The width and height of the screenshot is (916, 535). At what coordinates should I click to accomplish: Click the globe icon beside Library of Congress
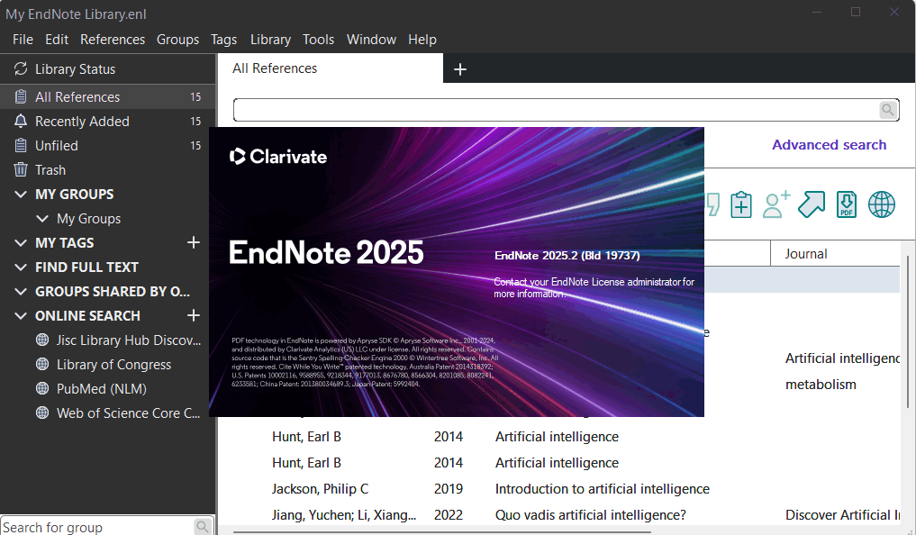(x=42, y=364)
